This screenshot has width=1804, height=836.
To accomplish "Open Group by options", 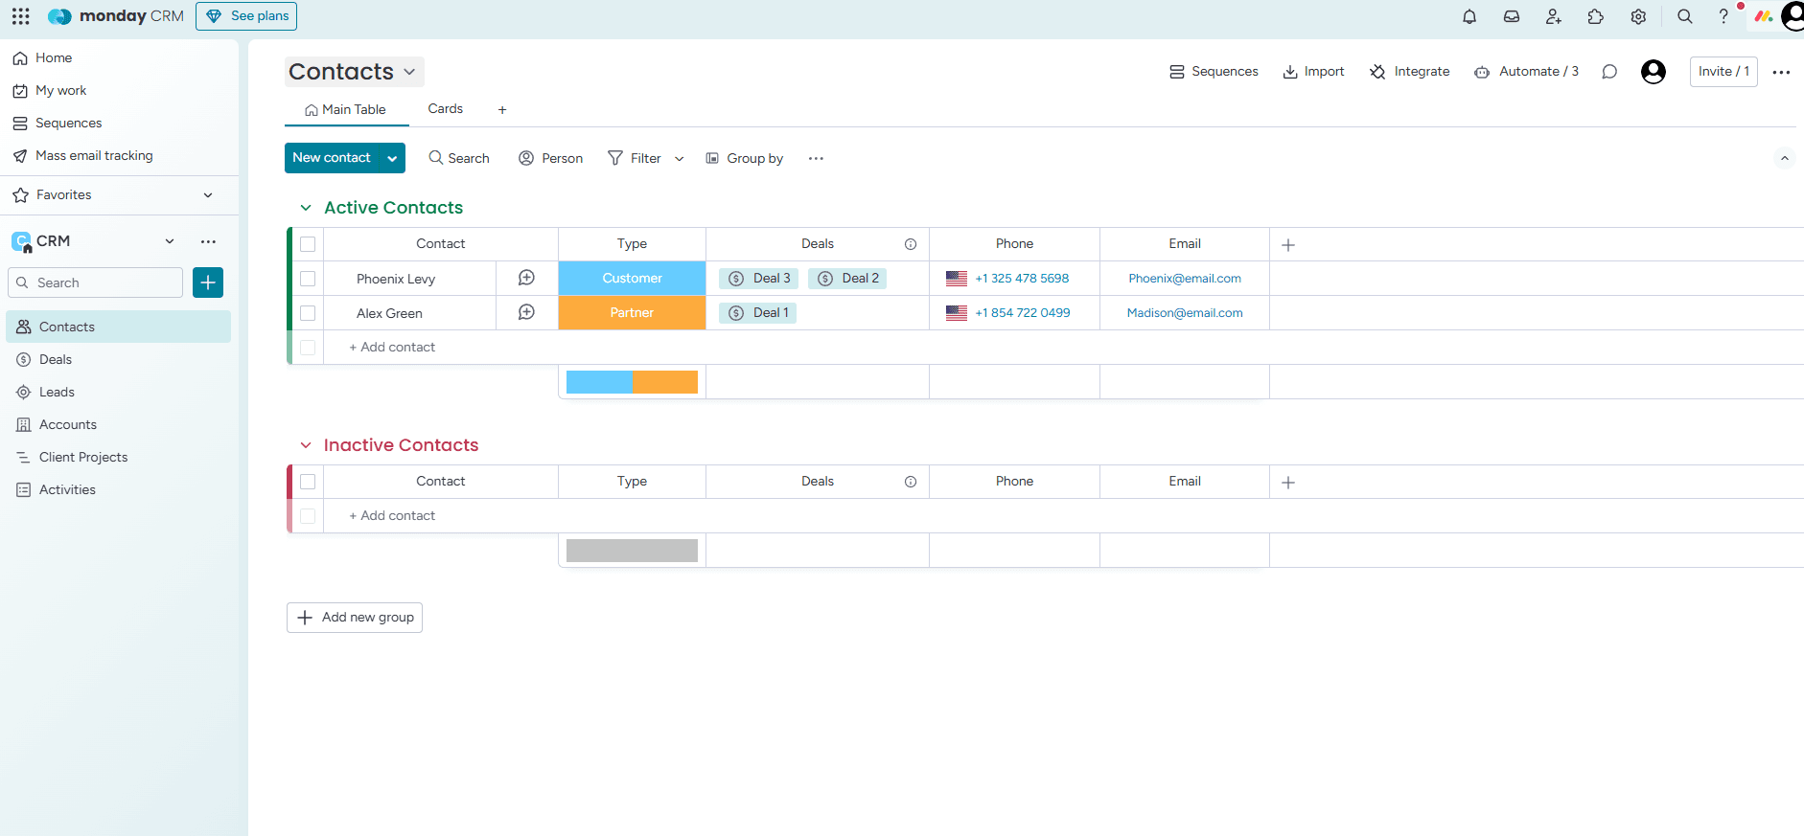I will 745,158.
